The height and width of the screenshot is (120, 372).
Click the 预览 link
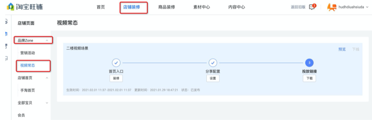pos(342,49)
